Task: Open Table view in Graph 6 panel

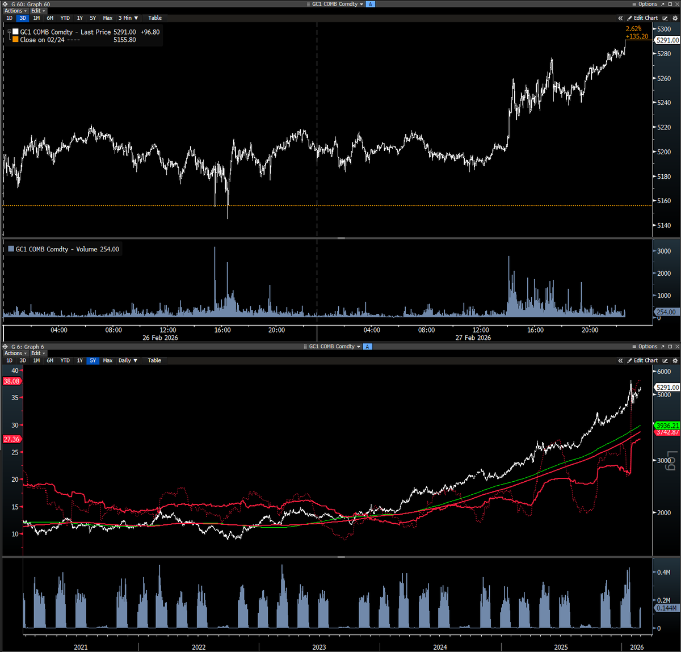Action: [154, 360]
